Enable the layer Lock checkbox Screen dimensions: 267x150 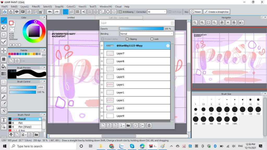point(152,39)
